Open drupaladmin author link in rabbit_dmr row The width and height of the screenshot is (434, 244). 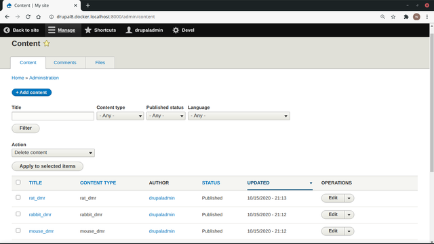[x=162, y=215]
